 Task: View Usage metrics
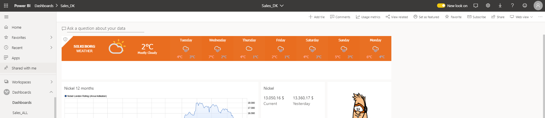[368, 17]
